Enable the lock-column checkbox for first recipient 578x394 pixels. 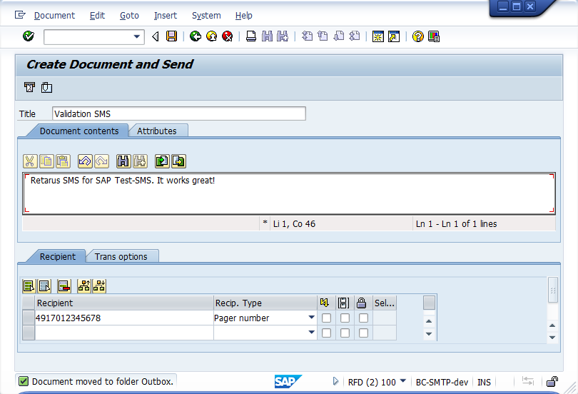(362, 318)
